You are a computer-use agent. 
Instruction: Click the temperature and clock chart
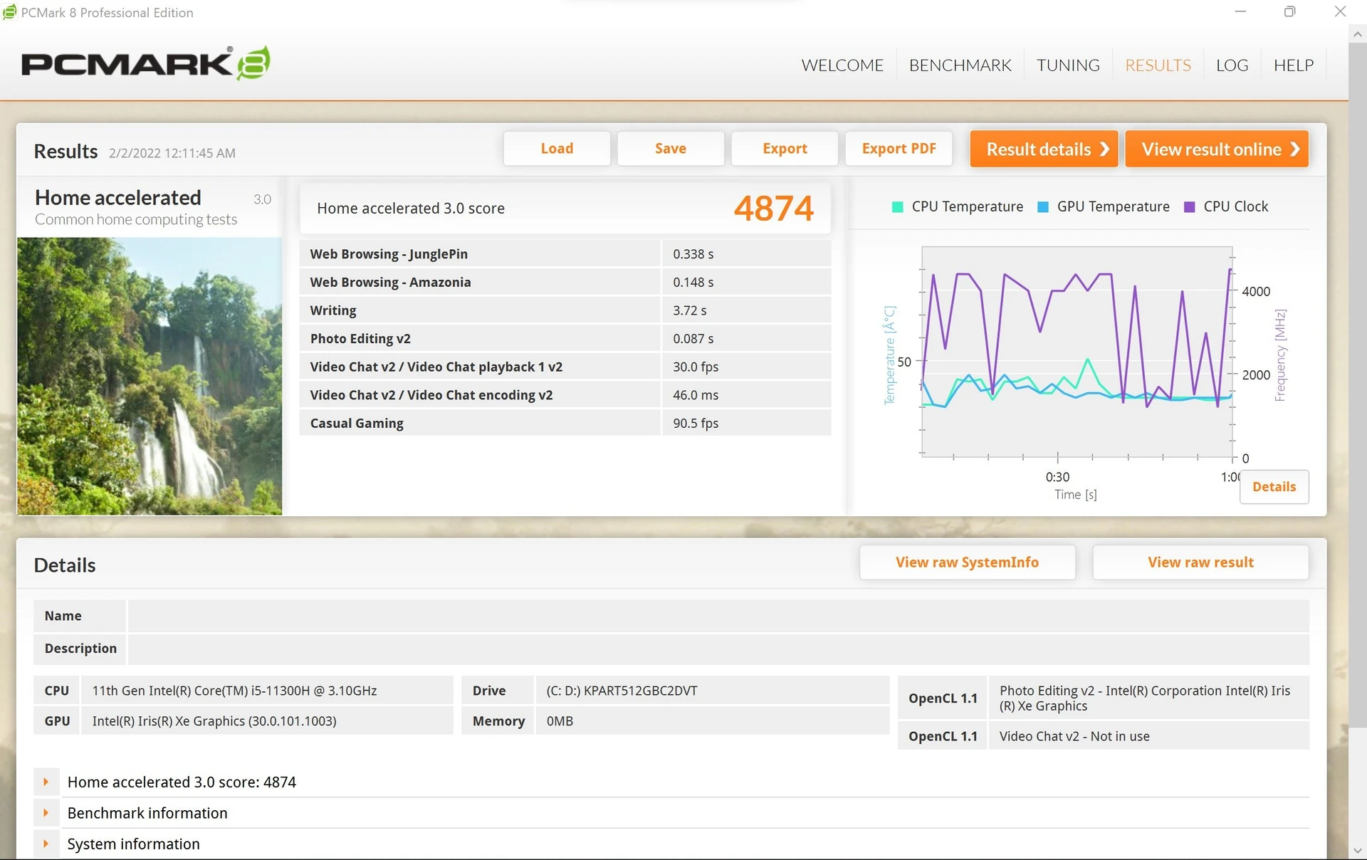click(x=1077, y=352)
